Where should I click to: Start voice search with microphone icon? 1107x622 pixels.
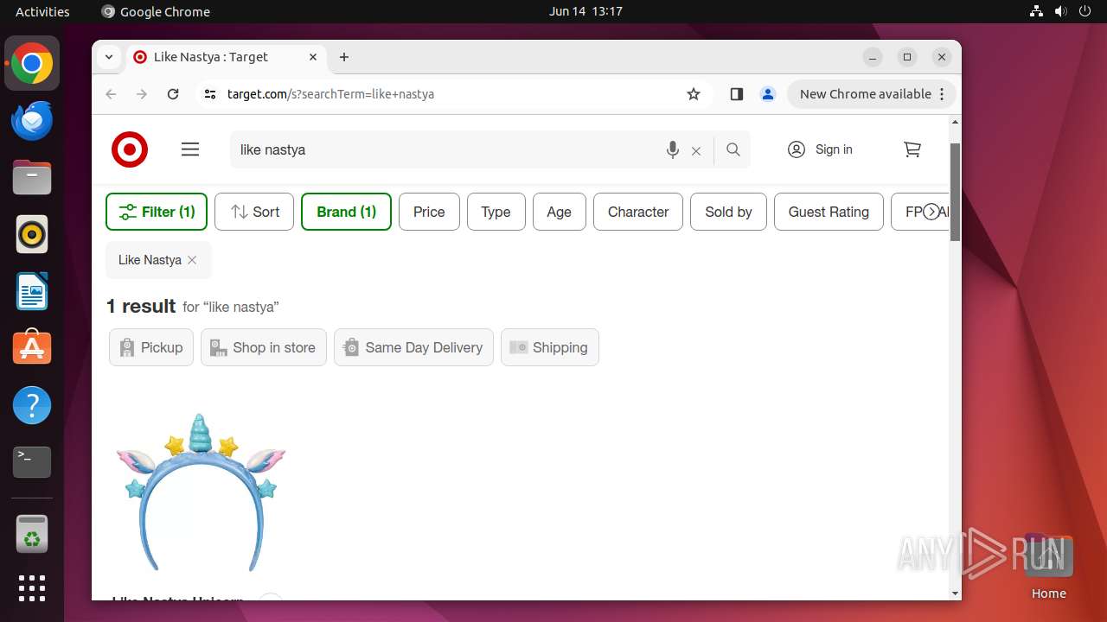click(x=672, y=149)
